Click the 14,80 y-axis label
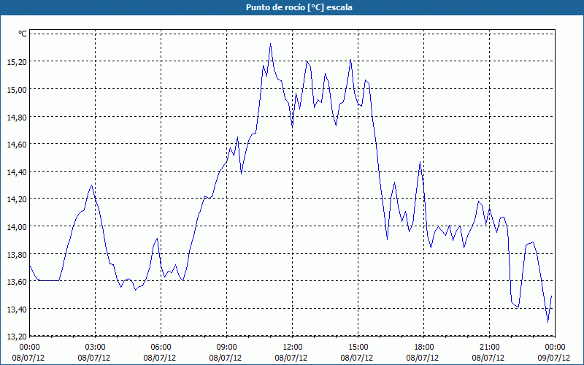The height and width of the screenshot is (365, 584). point(17,117)
